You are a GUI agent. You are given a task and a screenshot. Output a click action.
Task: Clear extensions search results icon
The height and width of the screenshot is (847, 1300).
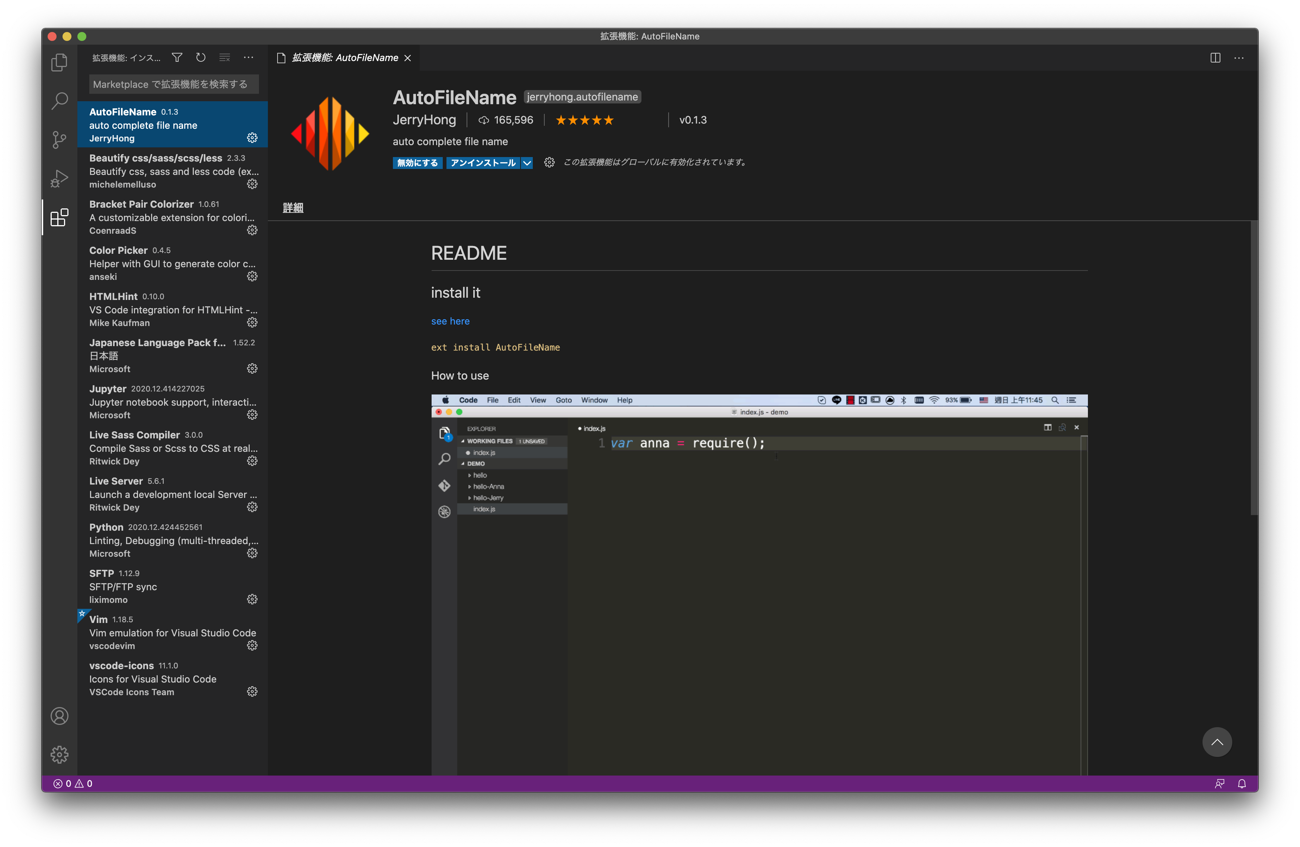pyautogui.click(x=224, y=57)
